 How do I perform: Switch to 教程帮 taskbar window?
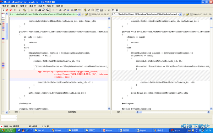coord(76,131)
